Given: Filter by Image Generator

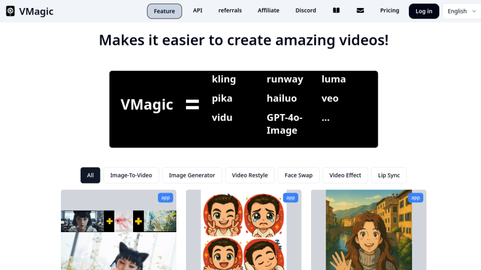Looking at the screenshot, I should click(x=192, y=175).
